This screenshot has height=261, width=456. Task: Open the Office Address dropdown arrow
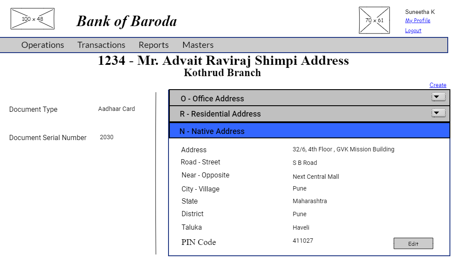(x=438, y=97)
